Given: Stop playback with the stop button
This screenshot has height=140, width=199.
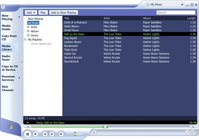Looking at the screenshot, I should pyautogui.click(x=35, y=134).
